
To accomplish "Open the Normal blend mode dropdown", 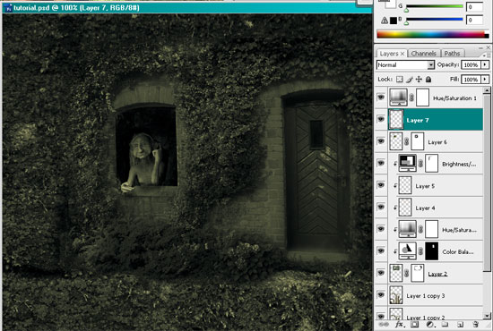I will point(405,65).
